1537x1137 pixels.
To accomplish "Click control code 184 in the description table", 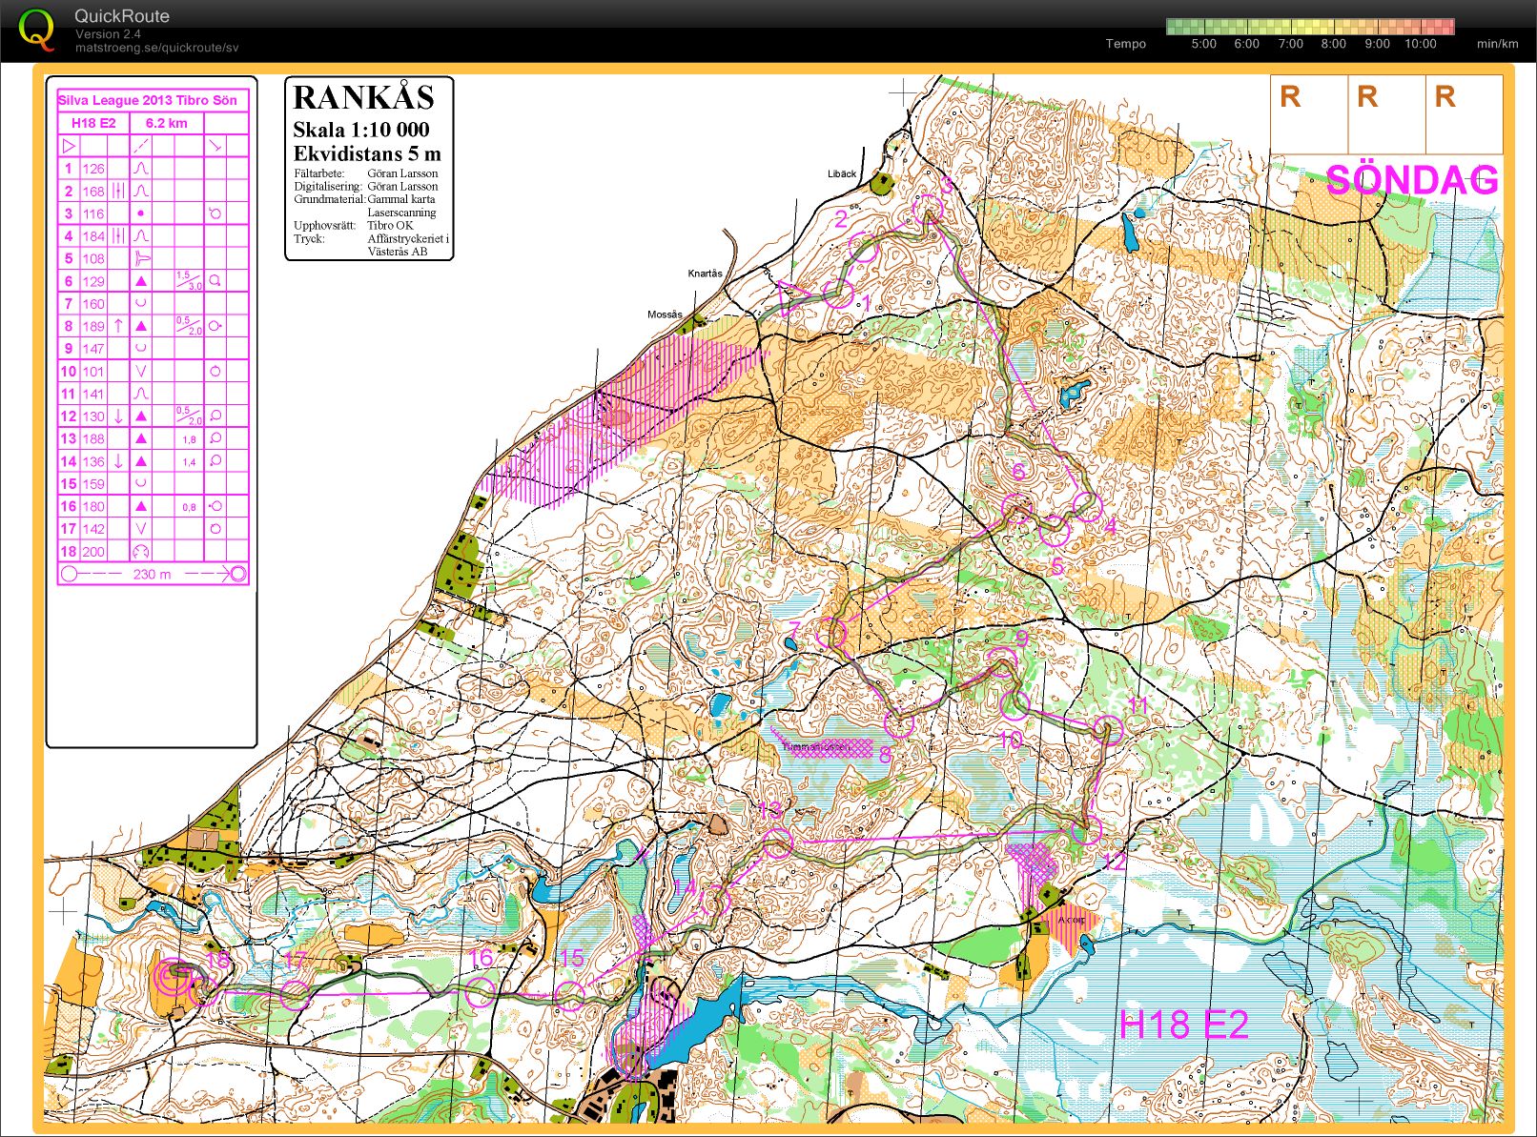I will tap(93, 236).
